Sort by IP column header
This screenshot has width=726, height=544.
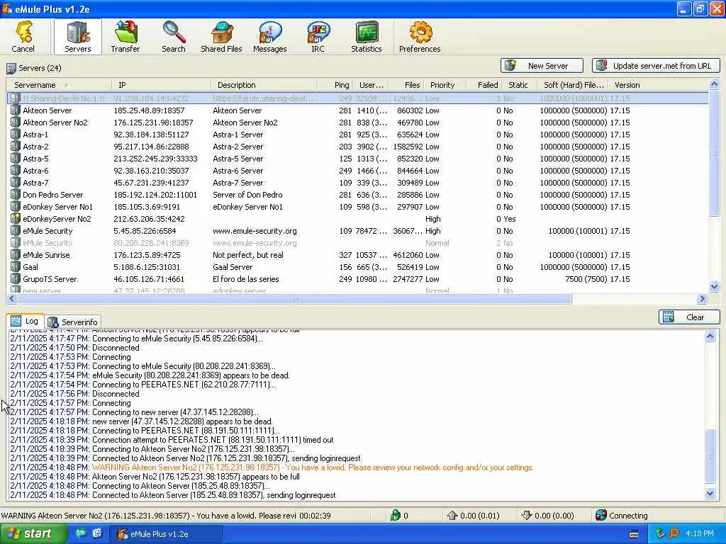pos(161,85)
